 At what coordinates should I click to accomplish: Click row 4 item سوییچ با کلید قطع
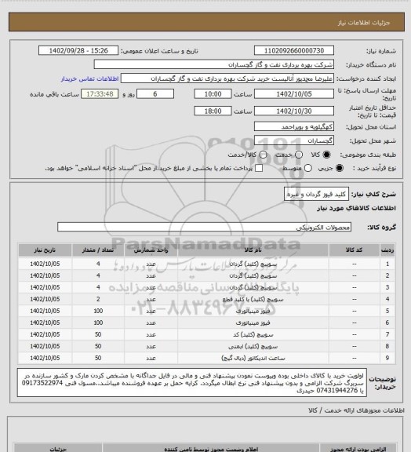point(253,300)
